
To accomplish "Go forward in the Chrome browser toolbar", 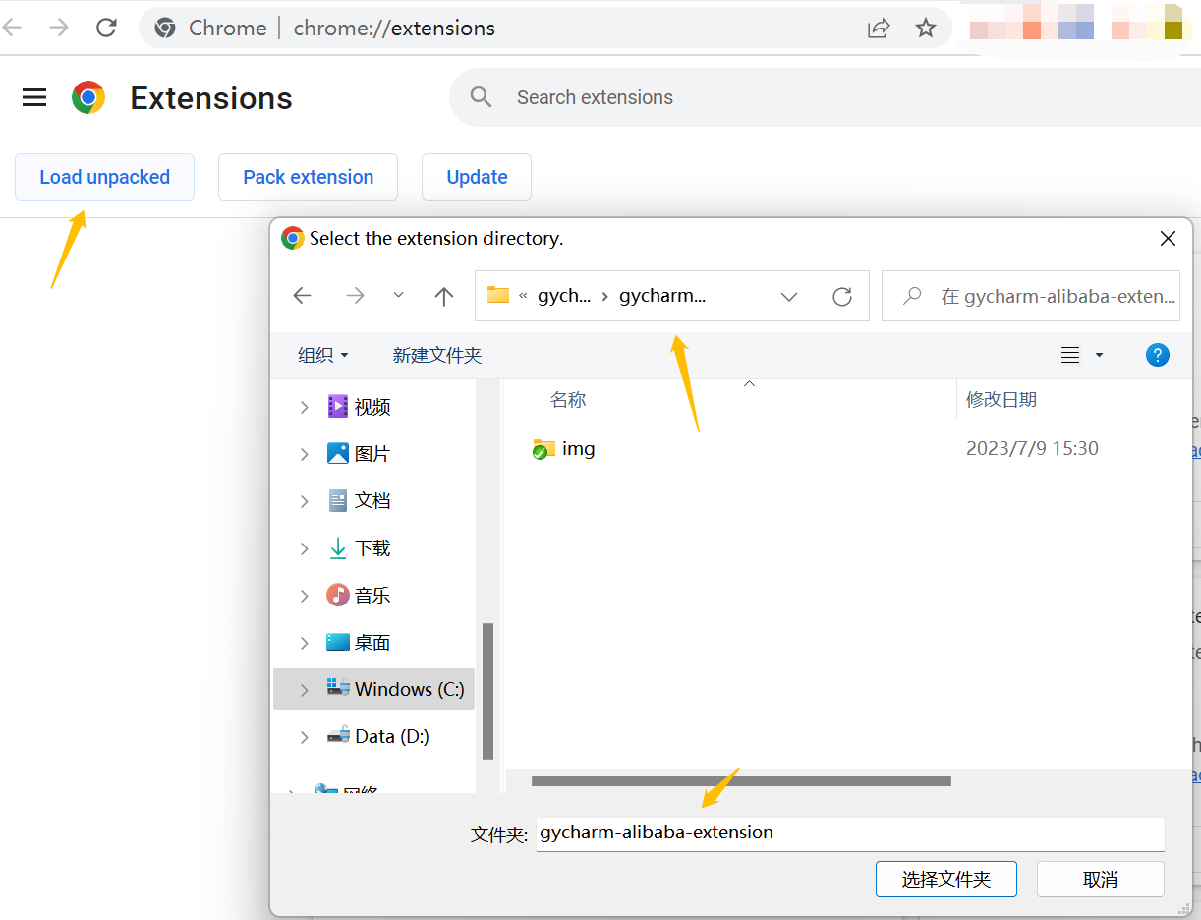I will click(x=59, y=28).
